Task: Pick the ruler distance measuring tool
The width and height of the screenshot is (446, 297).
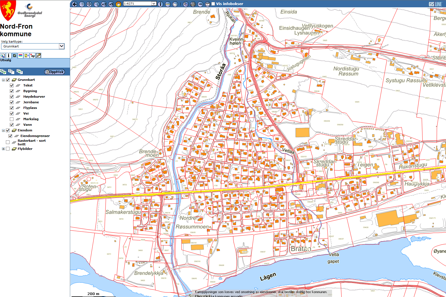Action: 168,4
